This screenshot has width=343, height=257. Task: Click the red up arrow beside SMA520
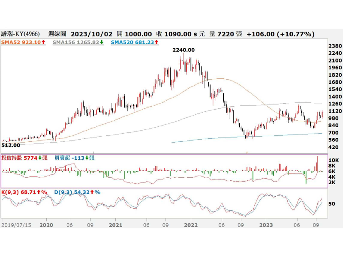157,42
